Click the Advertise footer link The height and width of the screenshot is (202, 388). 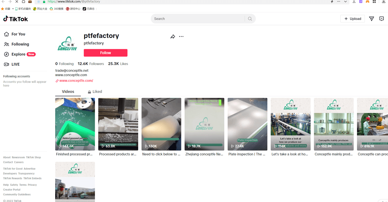click(30, 169)
